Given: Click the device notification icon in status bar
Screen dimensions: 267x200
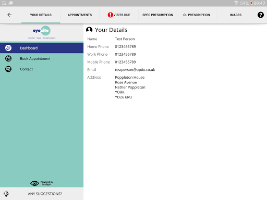Looking at the screenshot, I should tap(4, 3).
